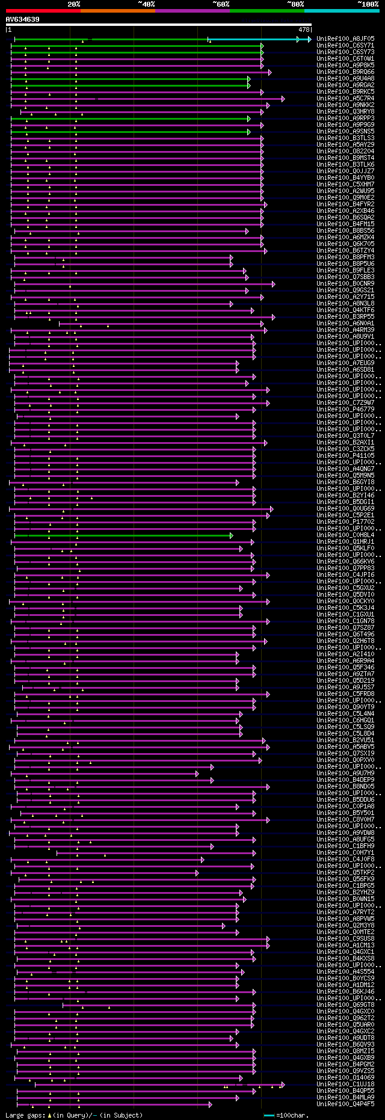
Task: Click the orange ~40% identity legend segment
Action: click(118, 10)
